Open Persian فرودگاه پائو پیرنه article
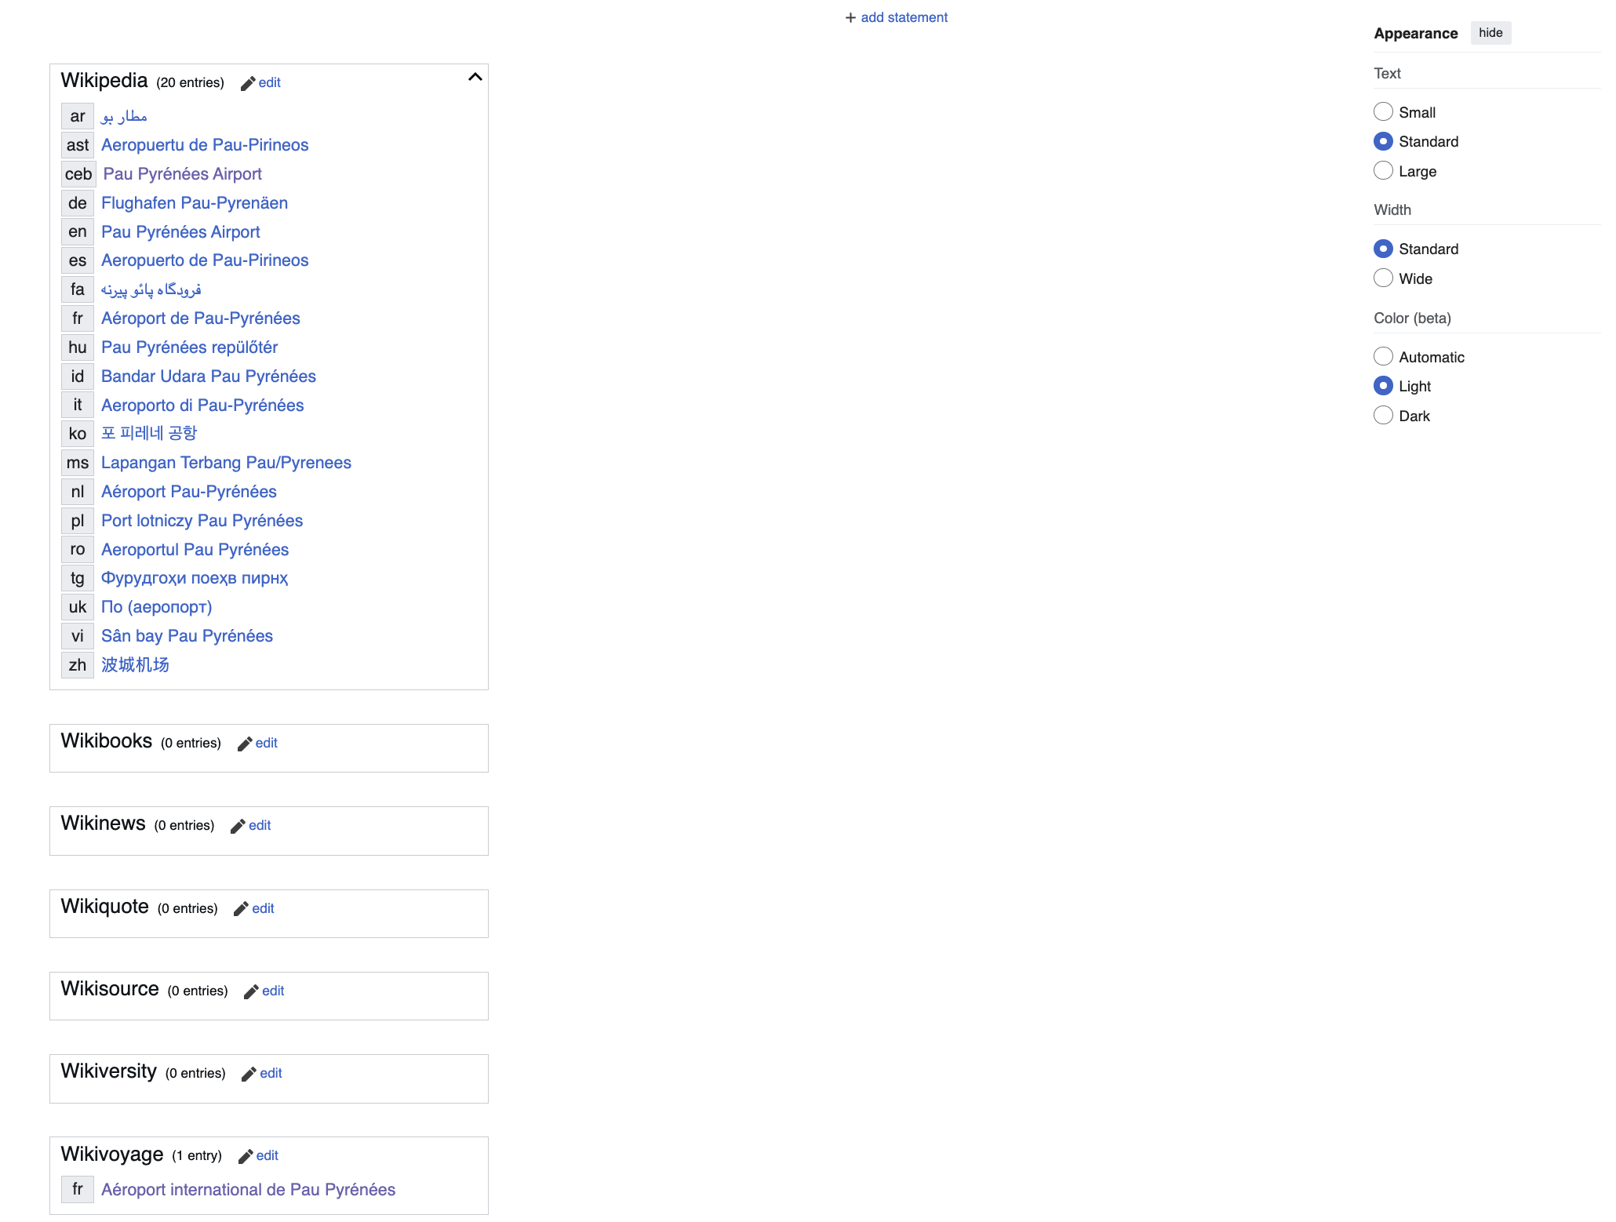Image resolution: width=1616 pixels, height=1222 pixels. (151, 289)
